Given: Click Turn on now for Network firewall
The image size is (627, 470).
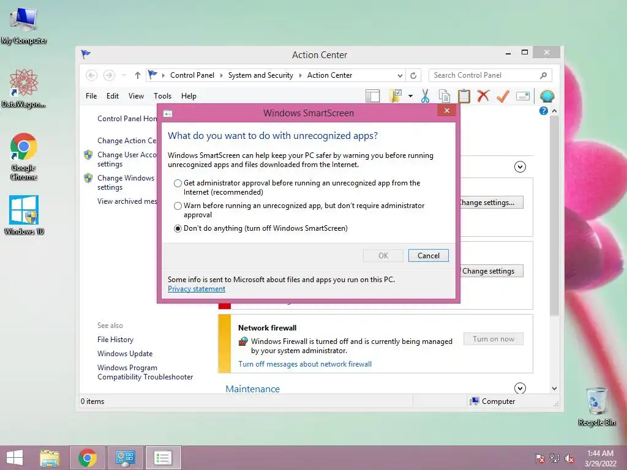Looking at the screenshot, I should coord(494,339).
